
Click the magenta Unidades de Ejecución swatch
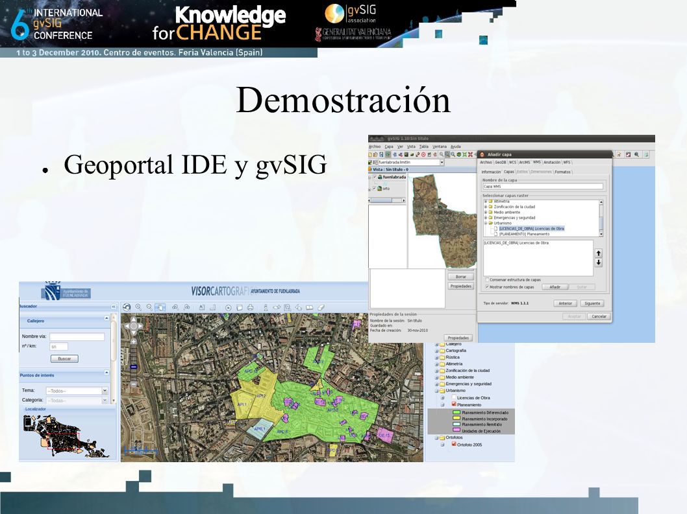[x=456, y=430]
